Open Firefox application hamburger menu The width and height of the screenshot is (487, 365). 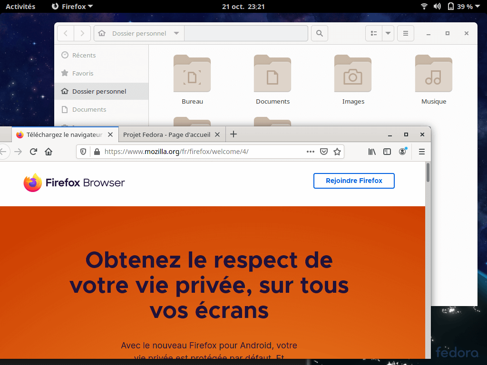(x=422, y=152)
